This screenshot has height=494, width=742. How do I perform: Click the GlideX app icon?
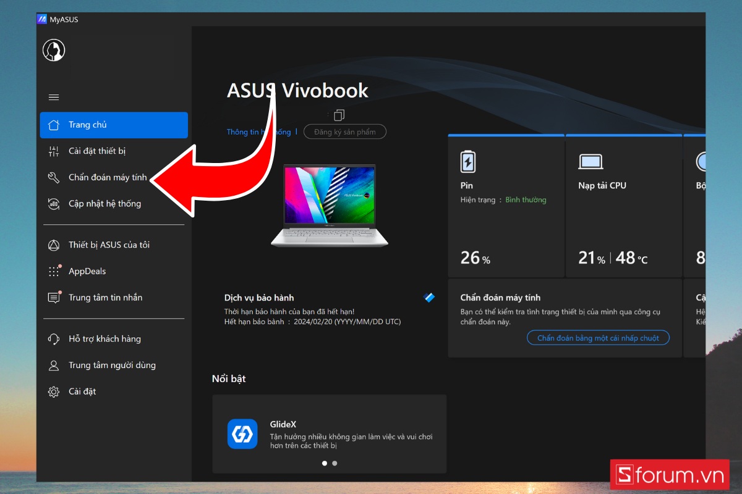tap(242, 434)
